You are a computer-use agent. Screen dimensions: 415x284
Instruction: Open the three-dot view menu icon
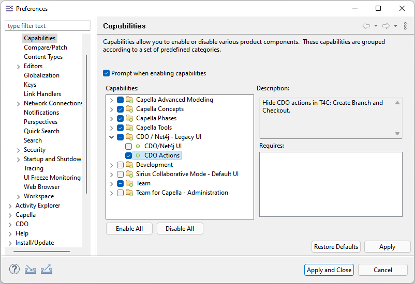coord(405,26)
